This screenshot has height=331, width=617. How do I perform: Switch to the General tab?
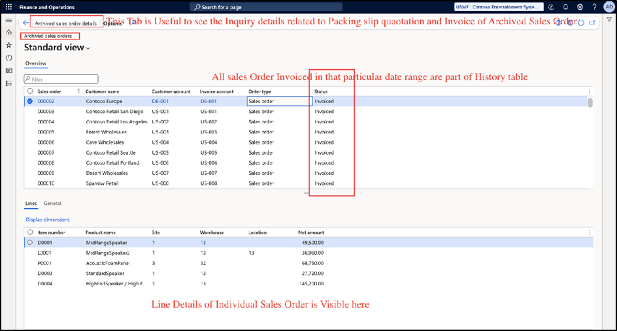tap(52, 204)
